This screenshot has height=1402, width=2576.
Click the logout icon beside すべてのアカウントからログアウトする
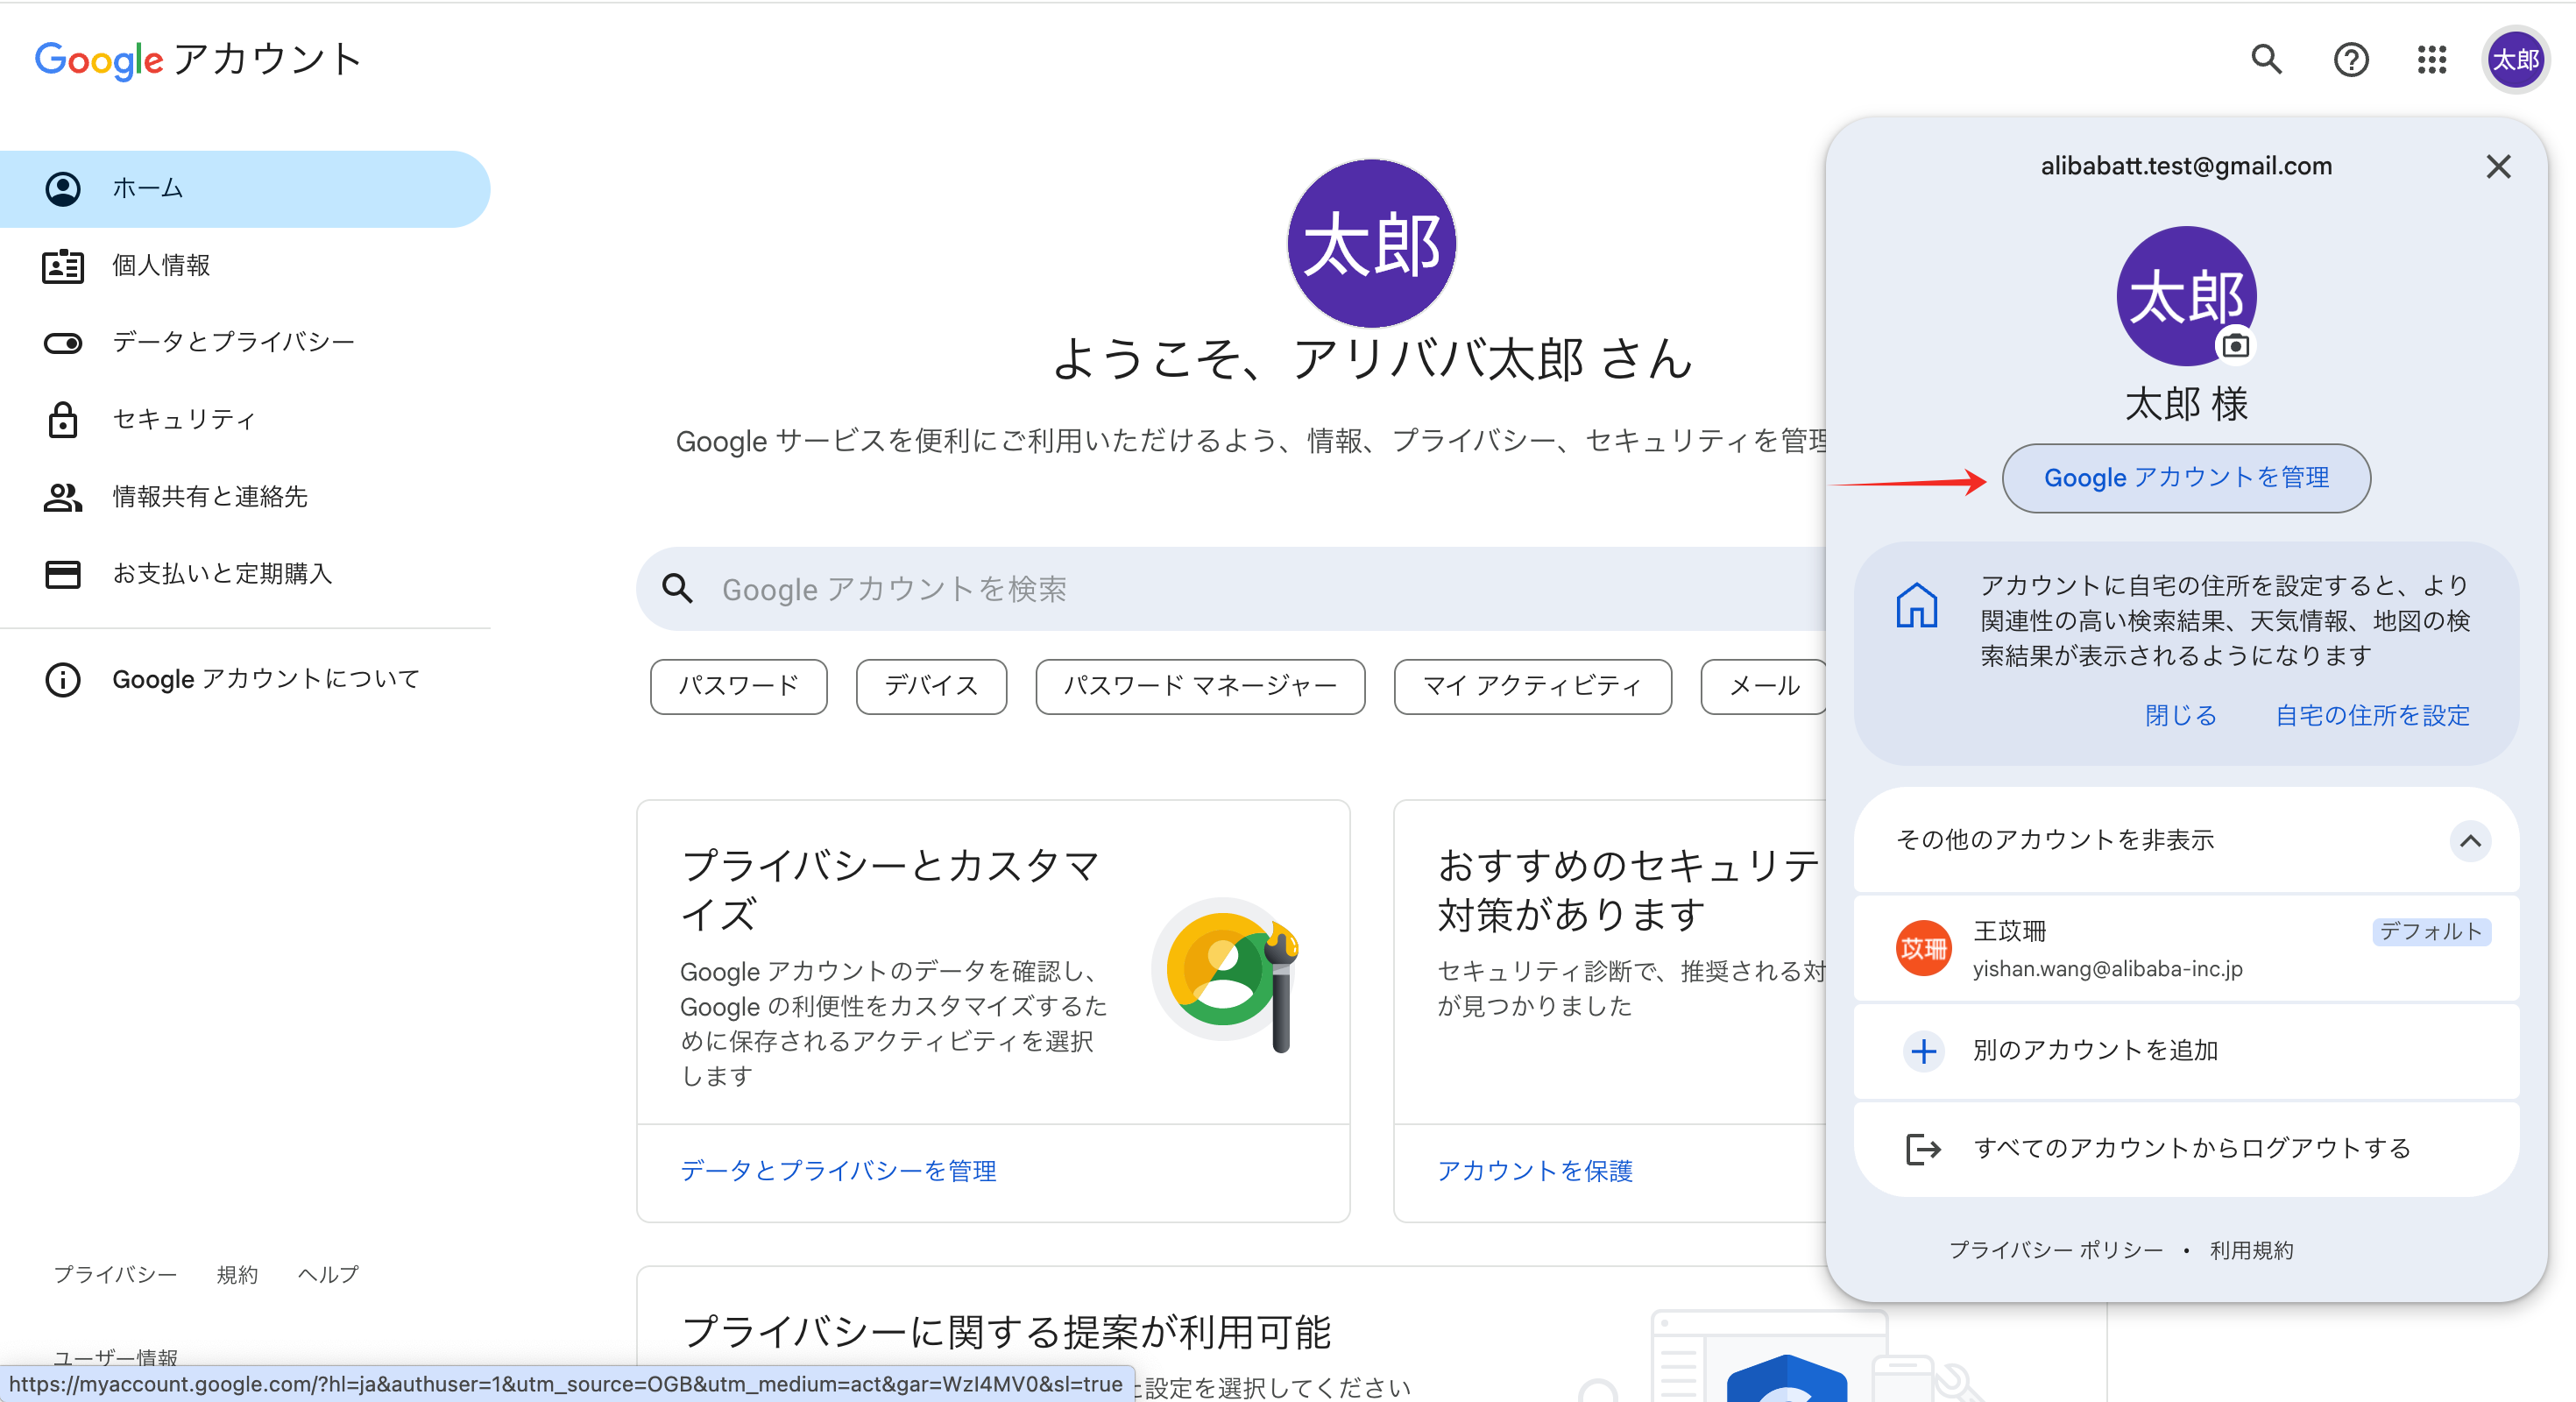(1923, 1149)
